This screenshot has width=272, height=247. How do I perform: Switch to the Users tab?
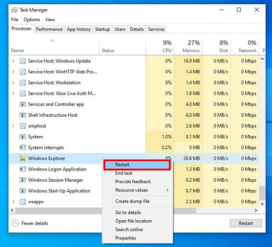[x=120, y=29]
